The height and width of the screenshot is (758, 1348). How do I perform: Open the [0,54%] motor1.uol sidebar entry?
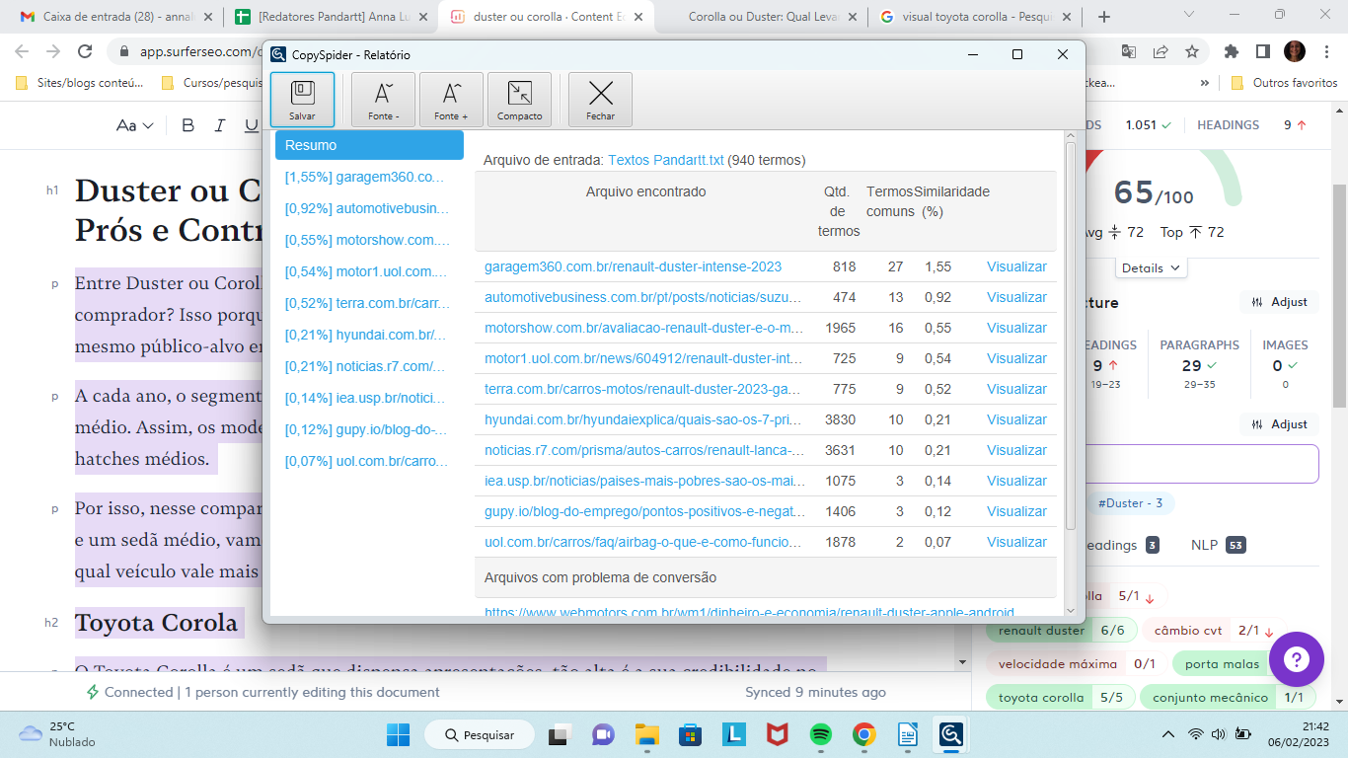[x=365, y=271]
